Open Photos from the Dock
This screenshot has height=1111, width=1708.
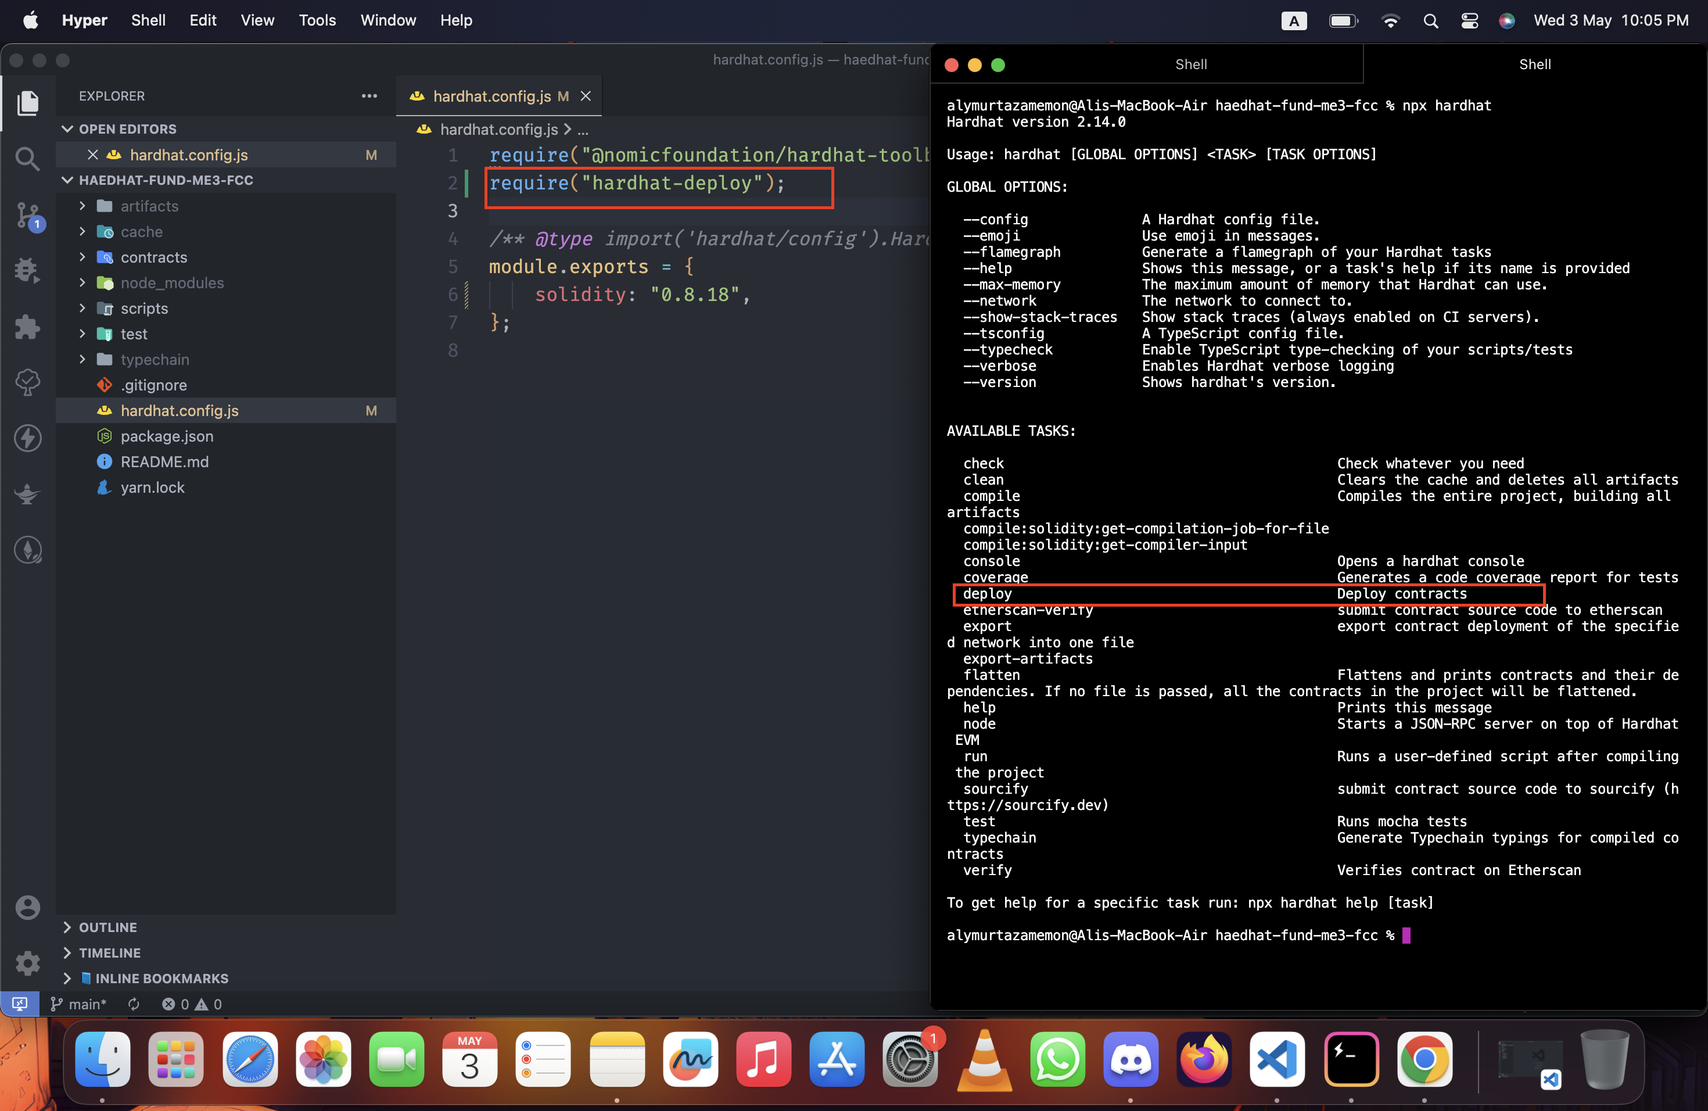click(323, 1059)
